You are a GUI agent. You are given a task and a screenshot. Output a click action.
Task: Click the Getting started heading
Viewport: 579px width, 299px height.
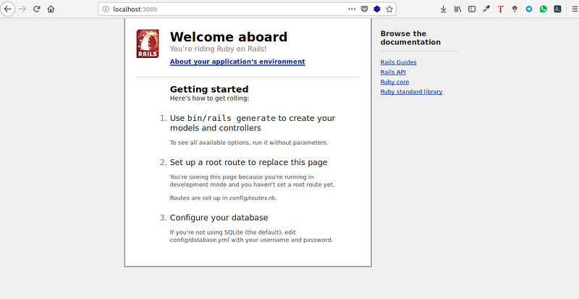pyautogui.click(x=209, y=89)
